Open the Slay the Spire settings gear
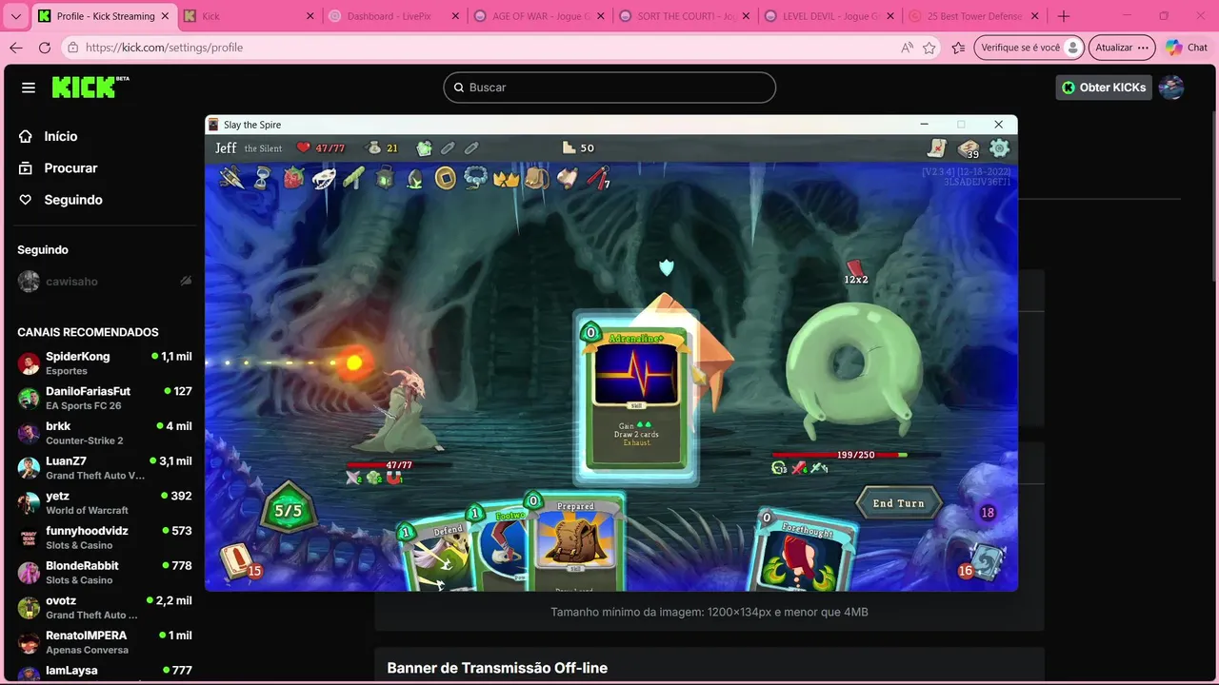 point(999,147)
